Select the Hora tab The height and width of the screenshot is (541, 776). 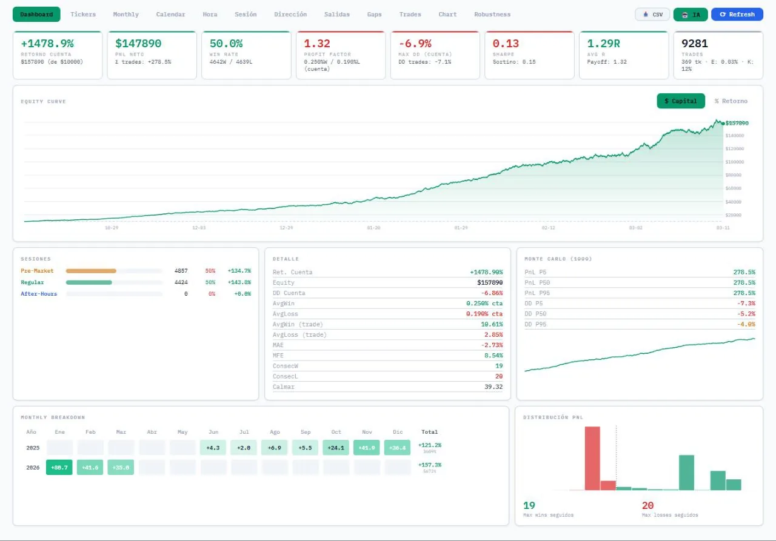tap(210, 14)
